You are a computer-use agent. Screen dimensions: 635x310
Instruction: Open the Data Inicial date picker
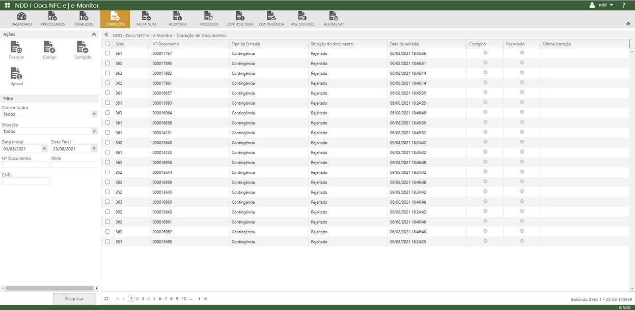pos(43,148)
